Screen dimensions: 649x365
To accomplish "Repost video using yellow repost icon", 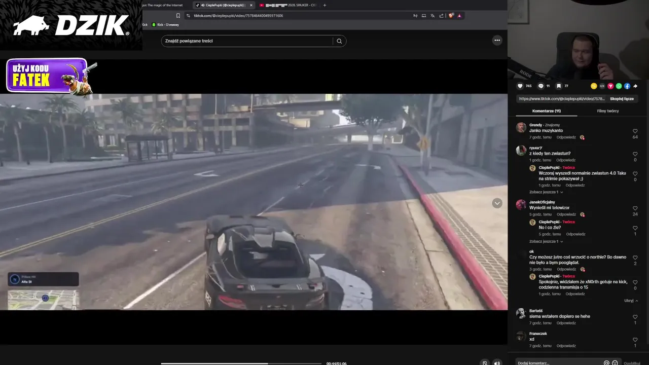I will click(x=594, y=86).
